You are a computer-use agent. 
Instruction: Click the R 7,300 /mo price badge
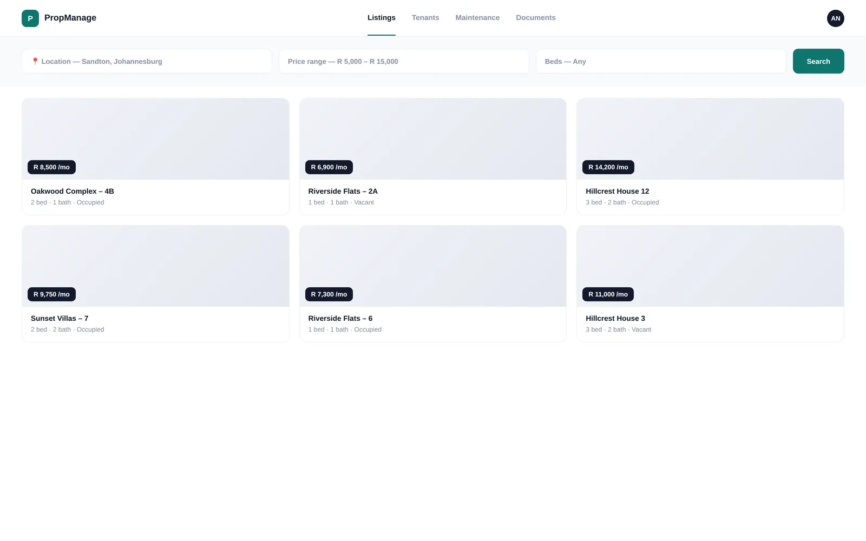tap(329, 294)
